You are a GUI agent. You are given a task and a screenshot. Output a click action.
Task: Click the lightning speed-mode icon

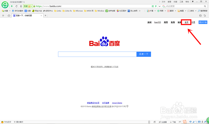pos(156,6)
